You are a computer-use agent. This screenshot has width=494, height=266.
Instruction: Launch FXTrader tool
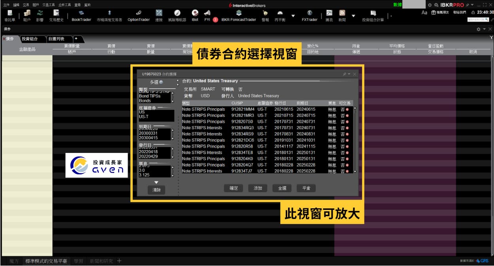point(309,15)
